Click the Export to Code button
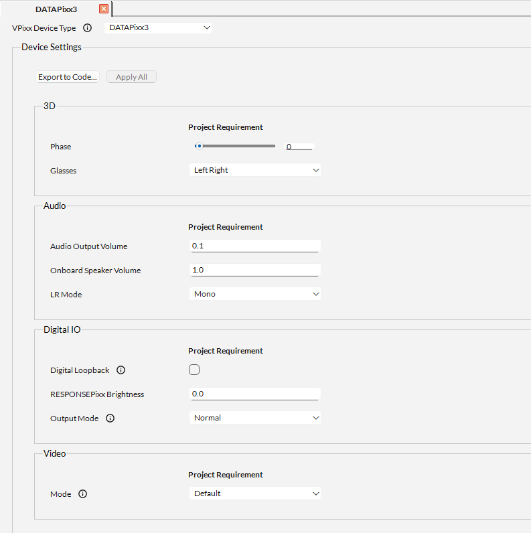The height and width of the screenshot is (533, 531). [x=68, y=77]
